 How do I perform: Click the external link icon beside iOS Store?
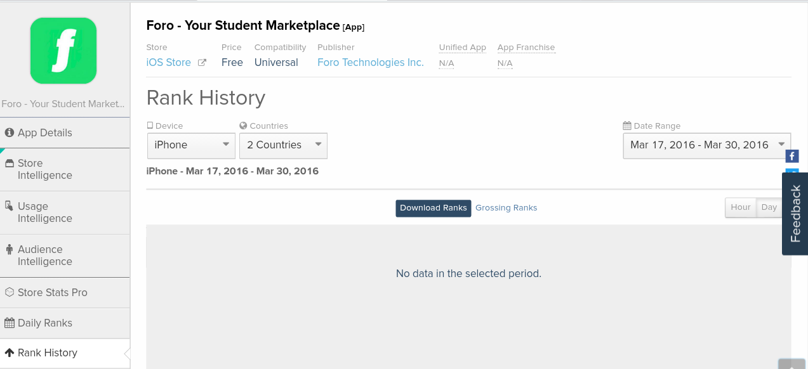click(202, 63)
